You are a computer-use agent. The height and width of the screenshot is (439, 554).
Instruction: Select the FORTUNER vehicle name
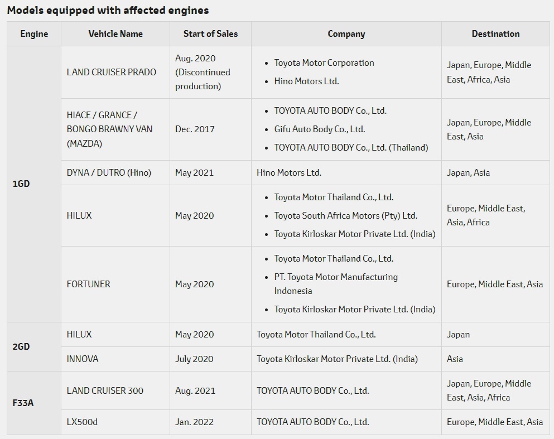coord(88,284)
